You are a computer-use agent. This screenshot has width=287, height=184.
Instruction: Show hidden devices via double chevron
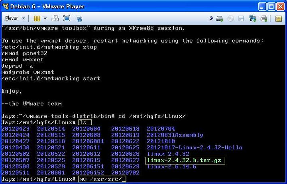tap(211, 18)
